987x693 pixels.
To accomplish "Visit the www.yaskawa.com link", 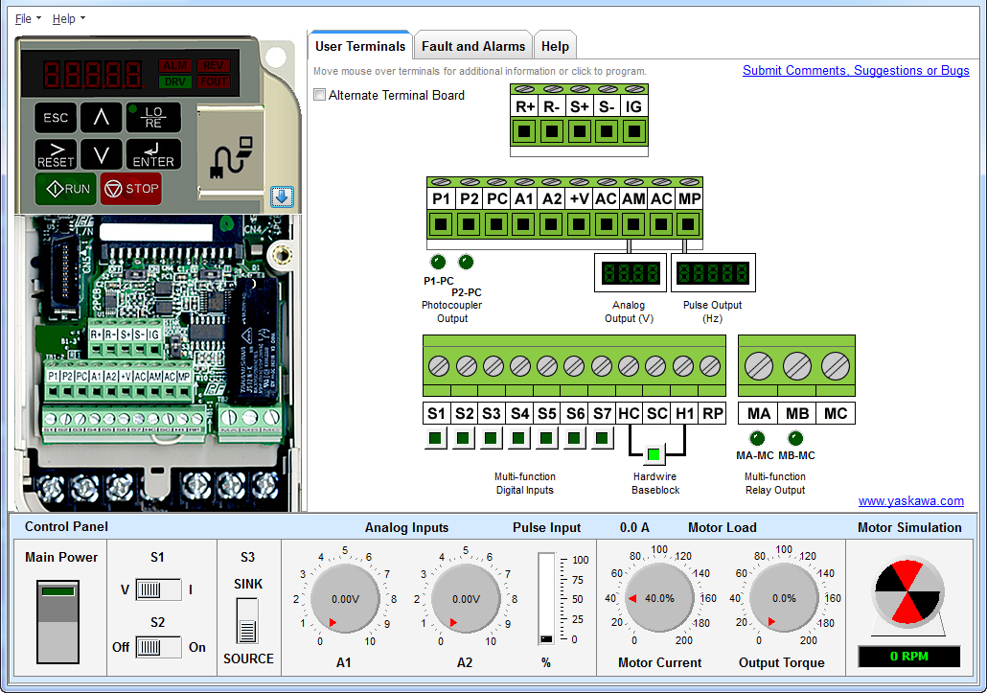I will click(910, 500).
